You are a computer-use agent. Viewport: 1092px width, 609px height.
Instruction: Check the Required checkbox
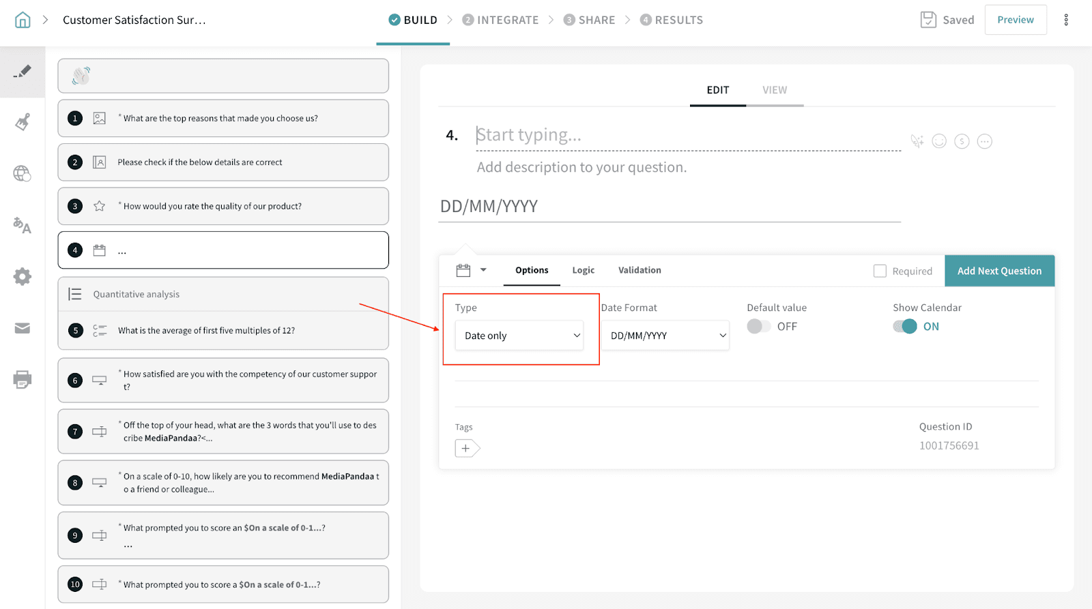[x=880, y=271]
